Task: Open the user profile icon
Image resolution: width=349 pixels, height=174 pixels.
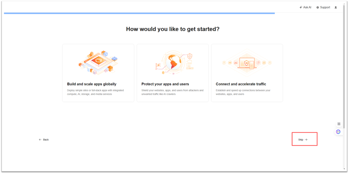Action: [336, 8]
